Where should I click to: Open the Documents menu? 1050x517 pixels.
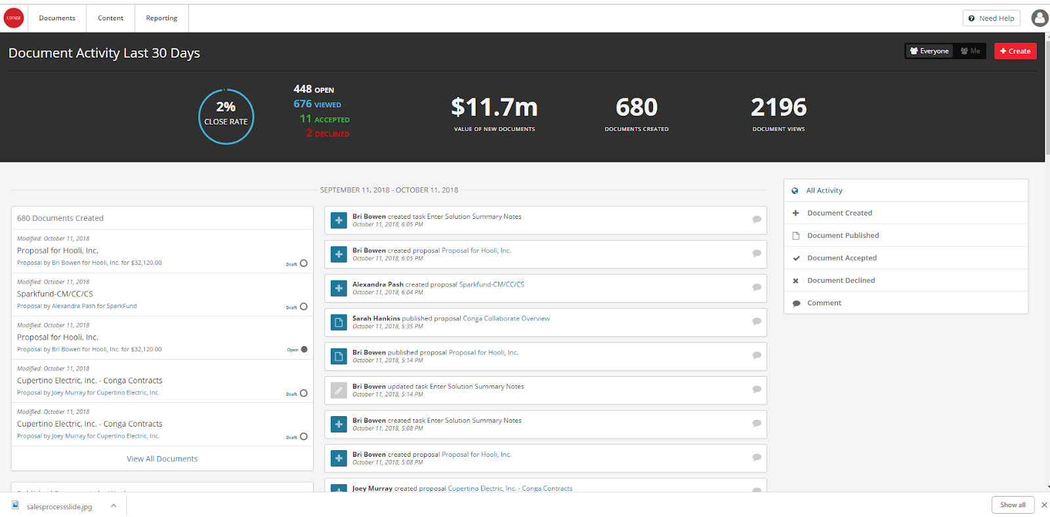(x=57, y=18)
